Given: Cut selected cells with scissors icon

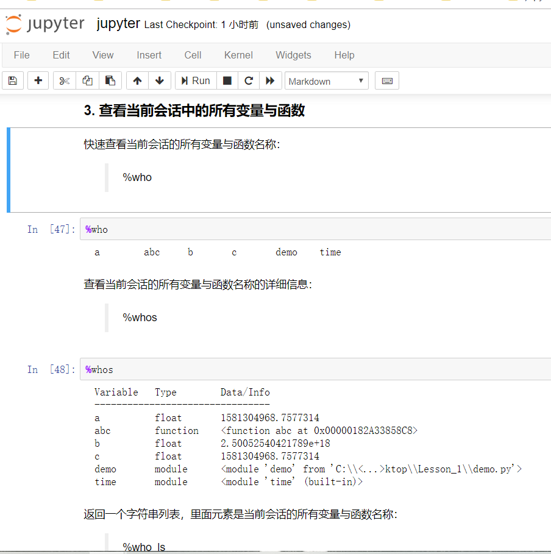Looking at the screenshot, I should coord(65,80).
